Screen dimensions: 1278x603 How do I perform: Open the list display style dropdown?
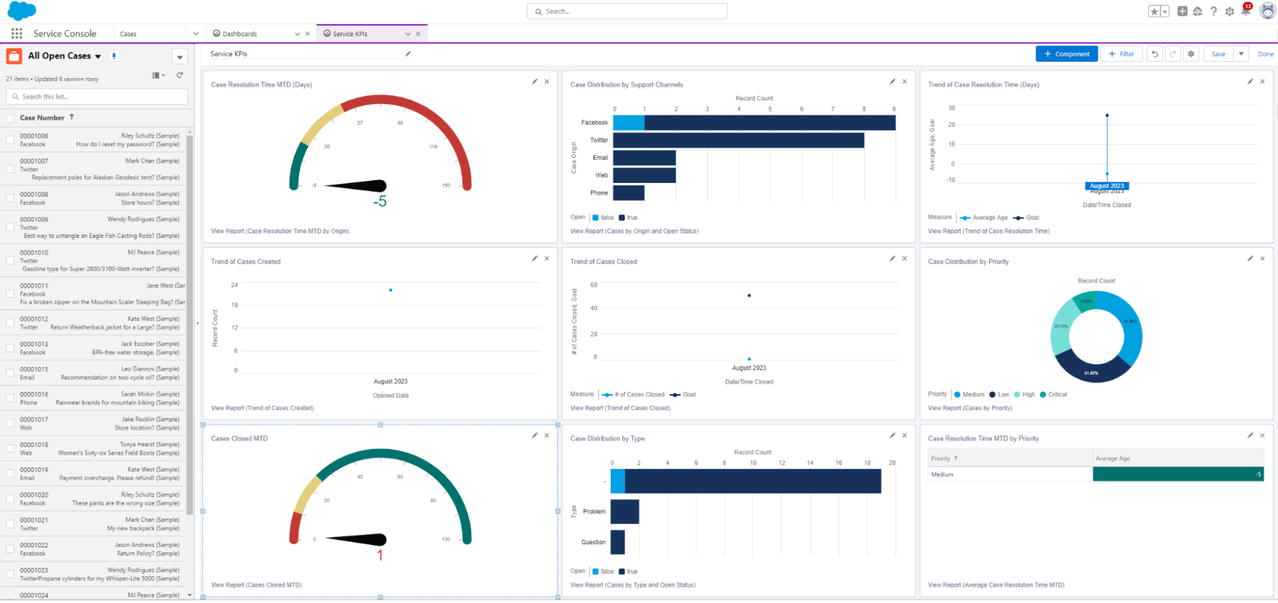[157, 75]
